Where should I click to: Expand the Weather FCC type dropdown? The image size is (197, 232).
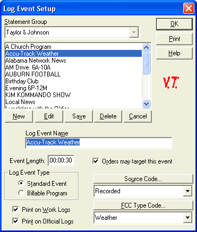point(188,217)
